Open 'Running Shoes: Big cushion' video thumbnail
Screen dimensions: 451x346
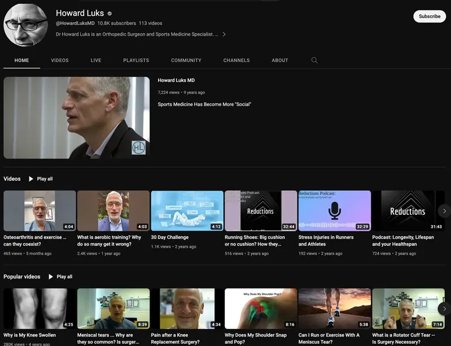tap(261, 211)
